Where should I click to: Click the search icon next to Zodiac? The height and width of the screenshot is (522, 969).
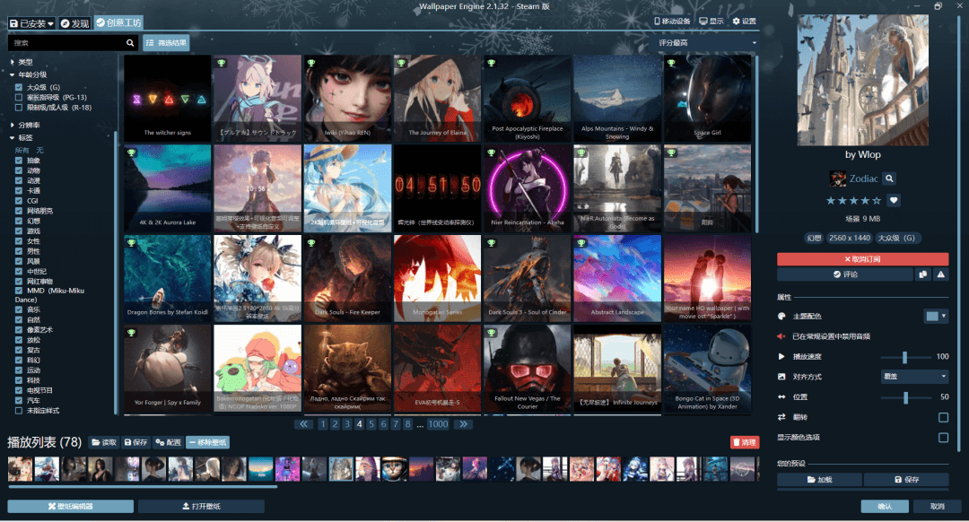point(889,178)
